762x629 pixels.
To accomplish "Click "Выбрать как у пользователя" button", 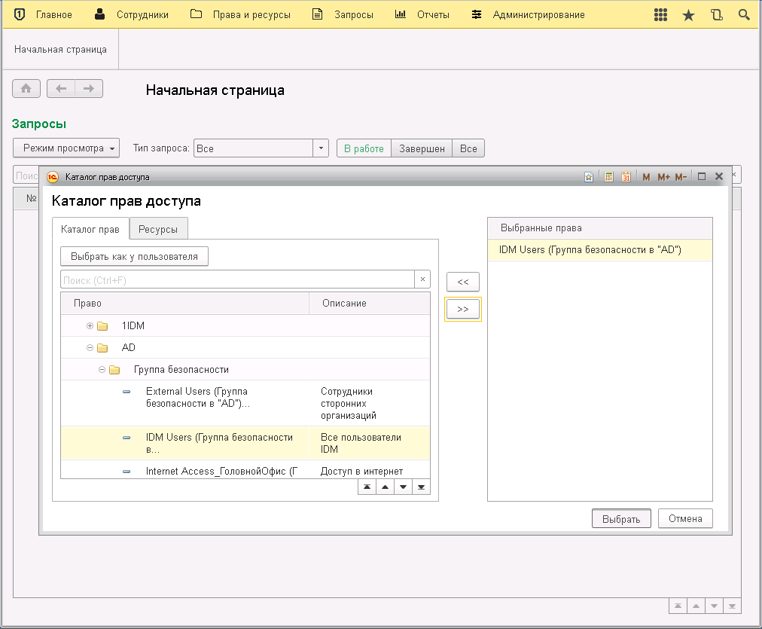I will pos(134,256).
